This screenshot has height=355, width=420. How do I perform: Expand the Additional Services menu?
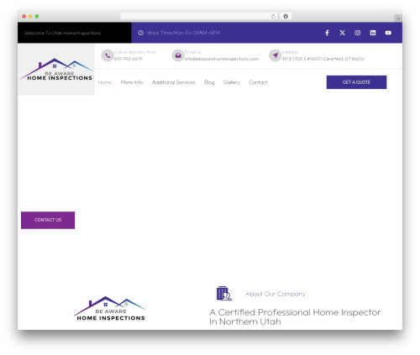click(174, 82)
